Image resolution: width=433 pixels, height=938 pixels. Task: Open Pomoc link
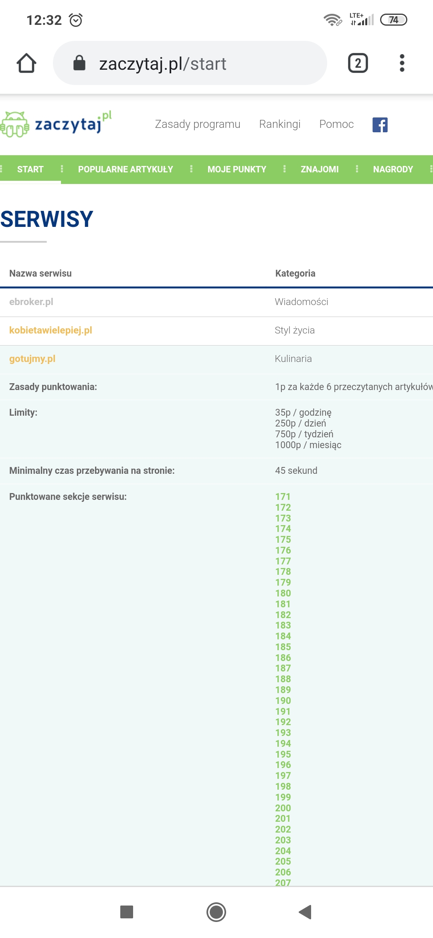[x=336, y=124]
